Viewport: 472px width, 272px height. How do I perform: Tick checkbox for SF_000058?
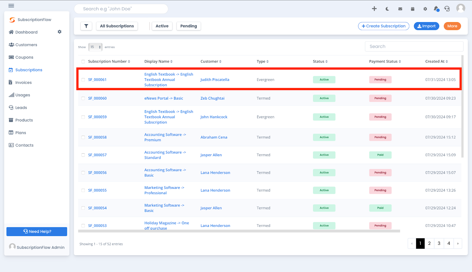[x=83, y=137]
